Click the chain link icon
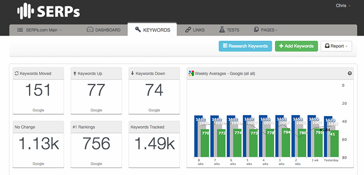This screenshot has height=175, width=364. (188, 30)
